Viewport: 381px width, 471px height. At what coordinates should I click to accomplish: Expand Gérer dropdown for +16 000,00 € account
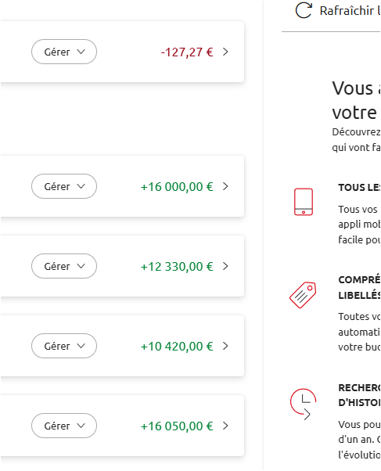click(64, 186)
